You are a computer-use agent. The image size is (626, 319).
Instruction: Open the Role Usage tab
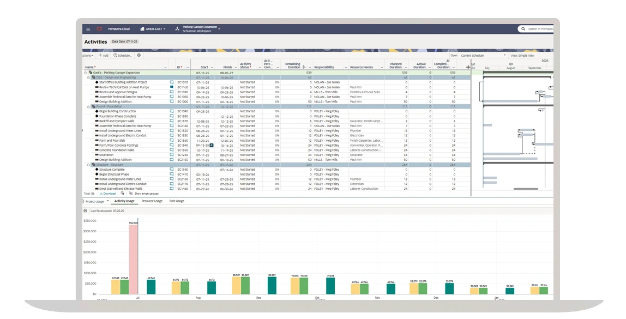coord(176,201)
